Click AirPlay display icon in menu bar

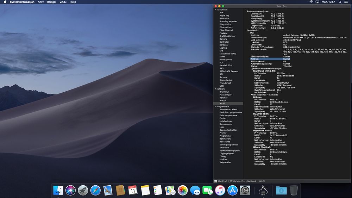(317, 2)
